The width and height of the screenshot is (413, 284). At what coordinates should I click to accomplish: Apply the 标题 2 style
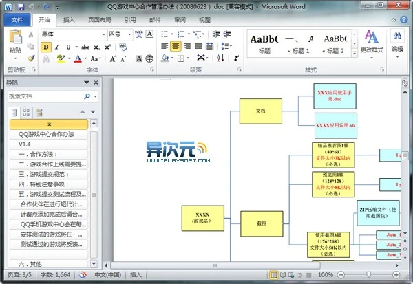pyautogui.click(x=333, y=44)
